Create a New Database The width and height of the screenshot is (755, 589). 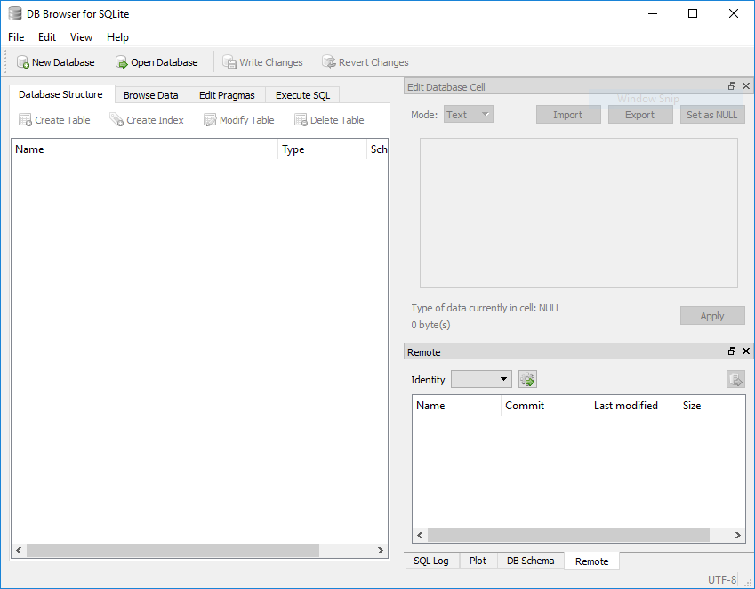(55, 62)
